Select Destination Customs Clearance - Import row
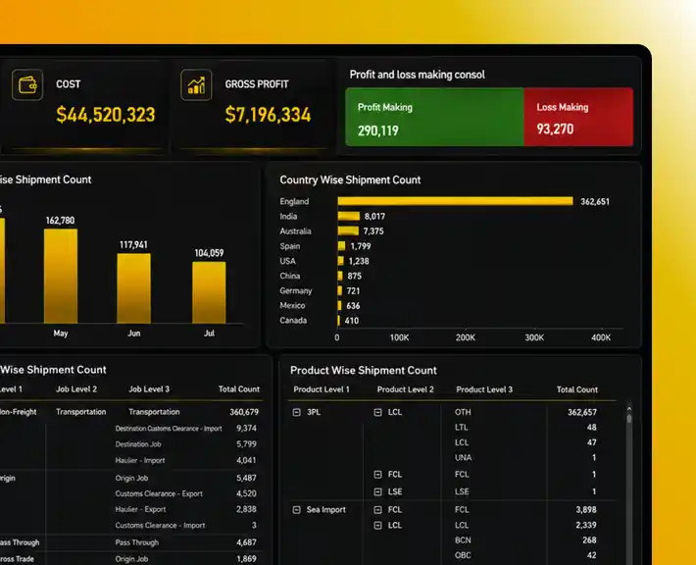This screenshot has height=565, width=696. click(x=169, y=429)
